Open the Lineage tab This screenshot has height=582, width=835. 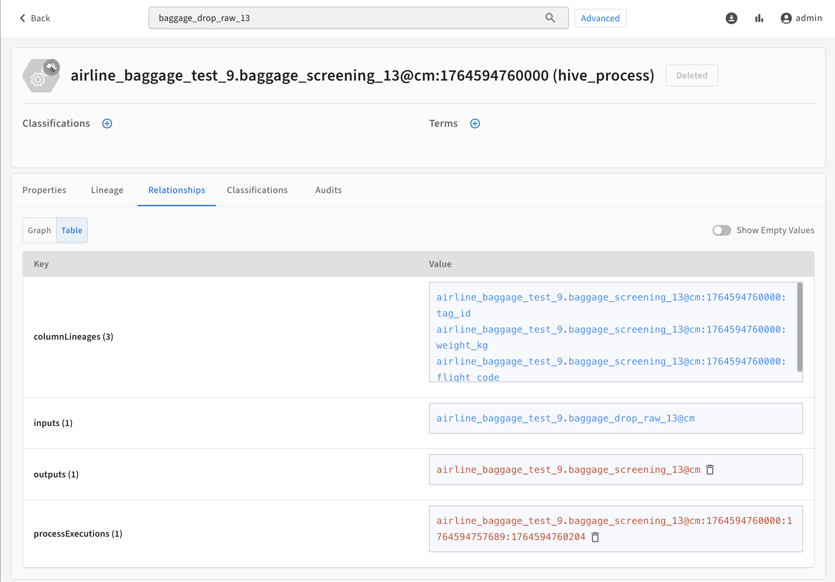click(x=107, y=190)
